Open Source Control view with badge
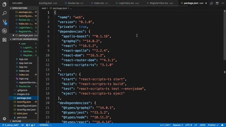 coord(4,22)
